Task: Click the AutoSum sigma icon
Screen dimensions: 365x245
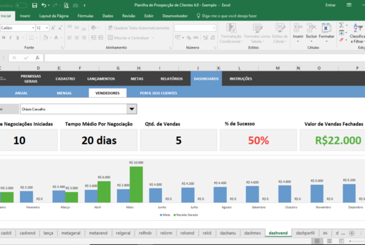Action: click(341, 25)
